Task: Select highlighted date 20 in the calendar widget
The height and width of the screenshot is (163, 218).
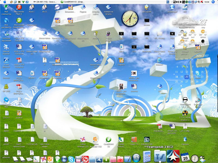Action: 187,77
